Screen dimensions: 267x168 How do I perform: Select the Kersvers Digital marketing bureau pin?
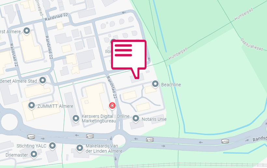click(76, 119)
